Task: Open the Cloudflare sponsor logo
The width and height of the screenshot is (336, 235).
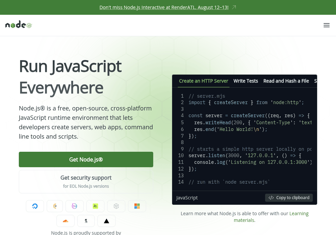Action: pos(66,221)
